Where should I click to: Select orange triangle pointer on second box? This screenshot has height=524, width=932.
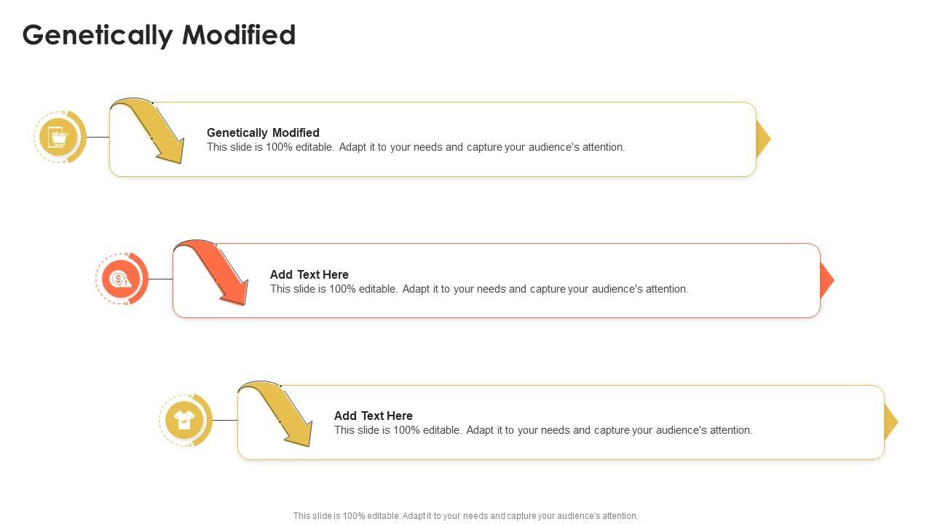click(x=826, y=280)
